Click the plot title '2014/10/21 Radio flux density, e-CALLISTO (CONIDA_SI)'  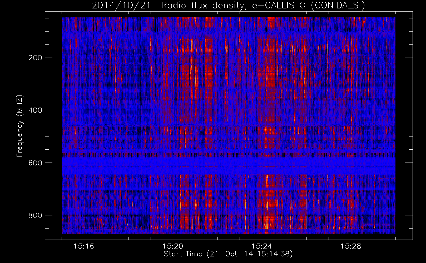click(x=228, y=6)
